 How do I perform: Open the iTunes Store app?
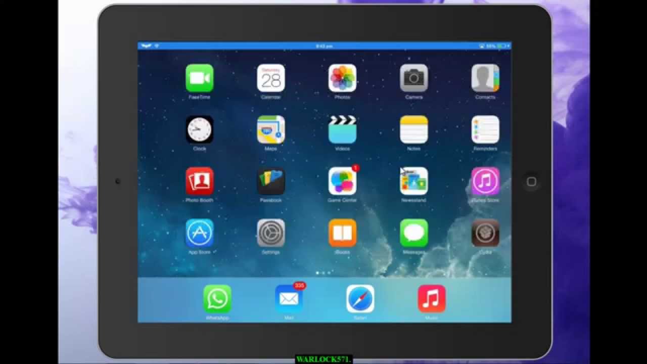(485, 181)
